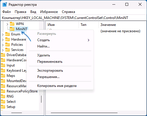
Task: Select the WPN tree item
Action: (20, 24)
